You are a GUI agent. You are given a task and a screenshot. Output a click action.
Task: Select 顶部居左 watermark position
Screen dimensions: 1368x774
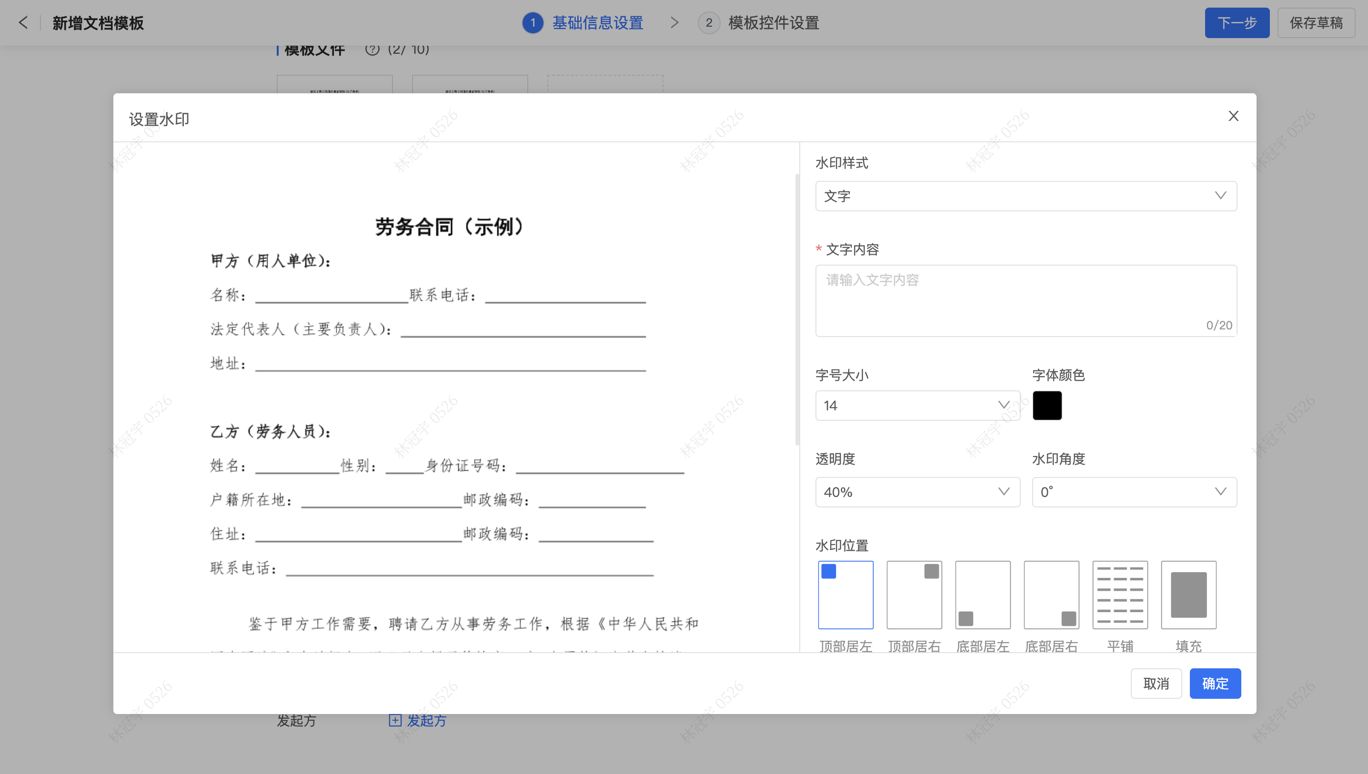845,595
